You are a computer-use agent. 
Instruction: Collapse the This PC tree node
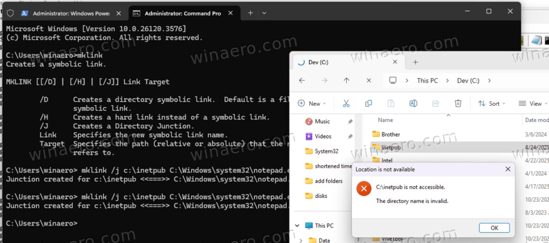(298, 226)
